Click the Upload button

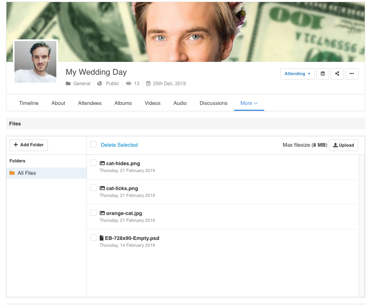tap(343, 145)
